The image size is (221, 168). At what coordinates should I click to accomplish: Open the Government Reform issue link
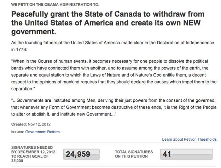tap(42, 132)
